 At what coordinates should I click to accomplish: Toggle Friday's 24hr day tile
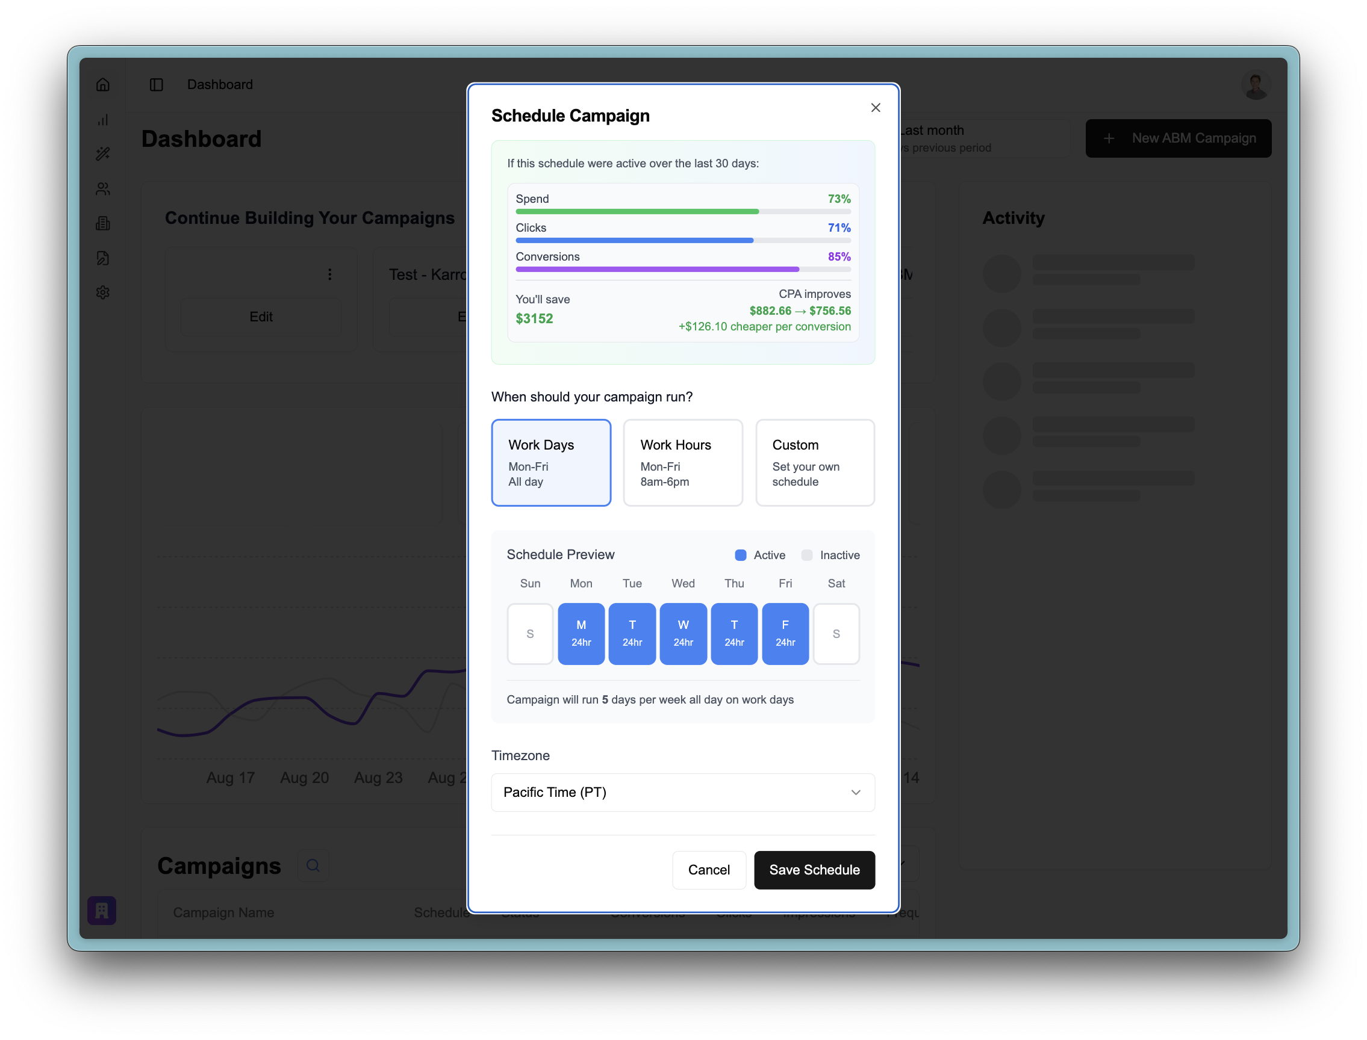(x=785, y=634)
